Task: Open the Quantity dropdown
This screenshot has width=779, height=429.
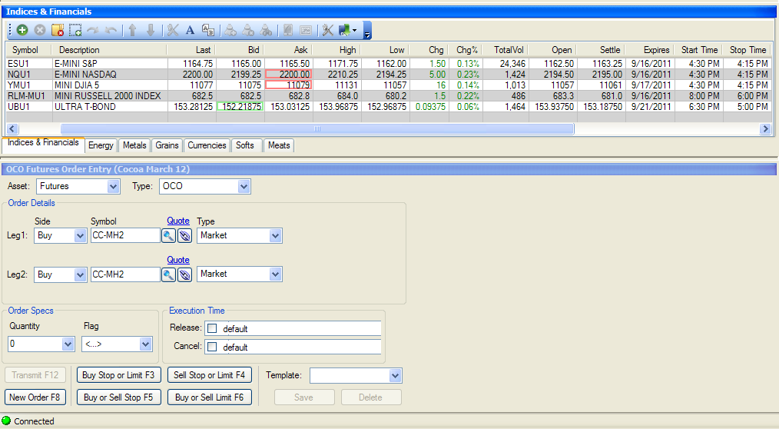Action: pos(68,344)
